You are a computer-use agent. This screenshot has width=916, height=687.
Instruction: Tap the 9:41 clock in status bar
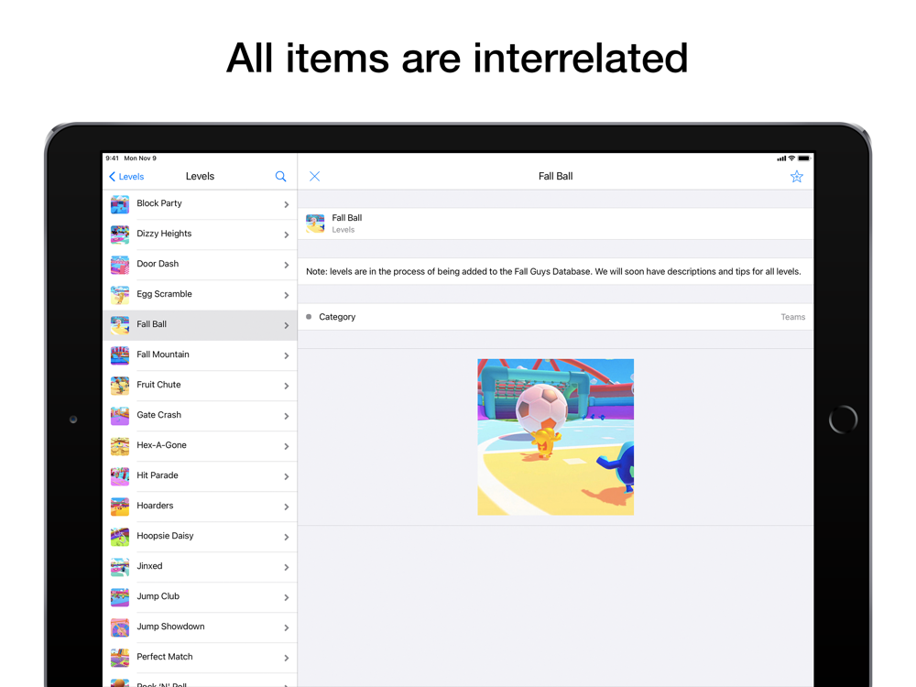pyautogui.click(x=112, y=158)
